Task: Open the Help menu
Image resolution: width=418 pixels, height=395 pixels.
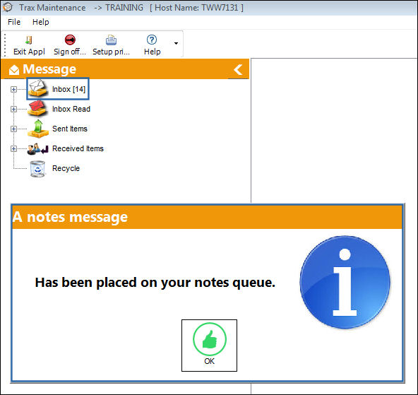Action: point(40,22)
